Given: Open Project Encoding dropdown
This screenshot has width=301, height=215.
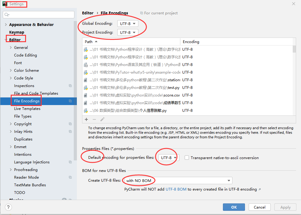Looking at the screenshot, I should point(128,32).
